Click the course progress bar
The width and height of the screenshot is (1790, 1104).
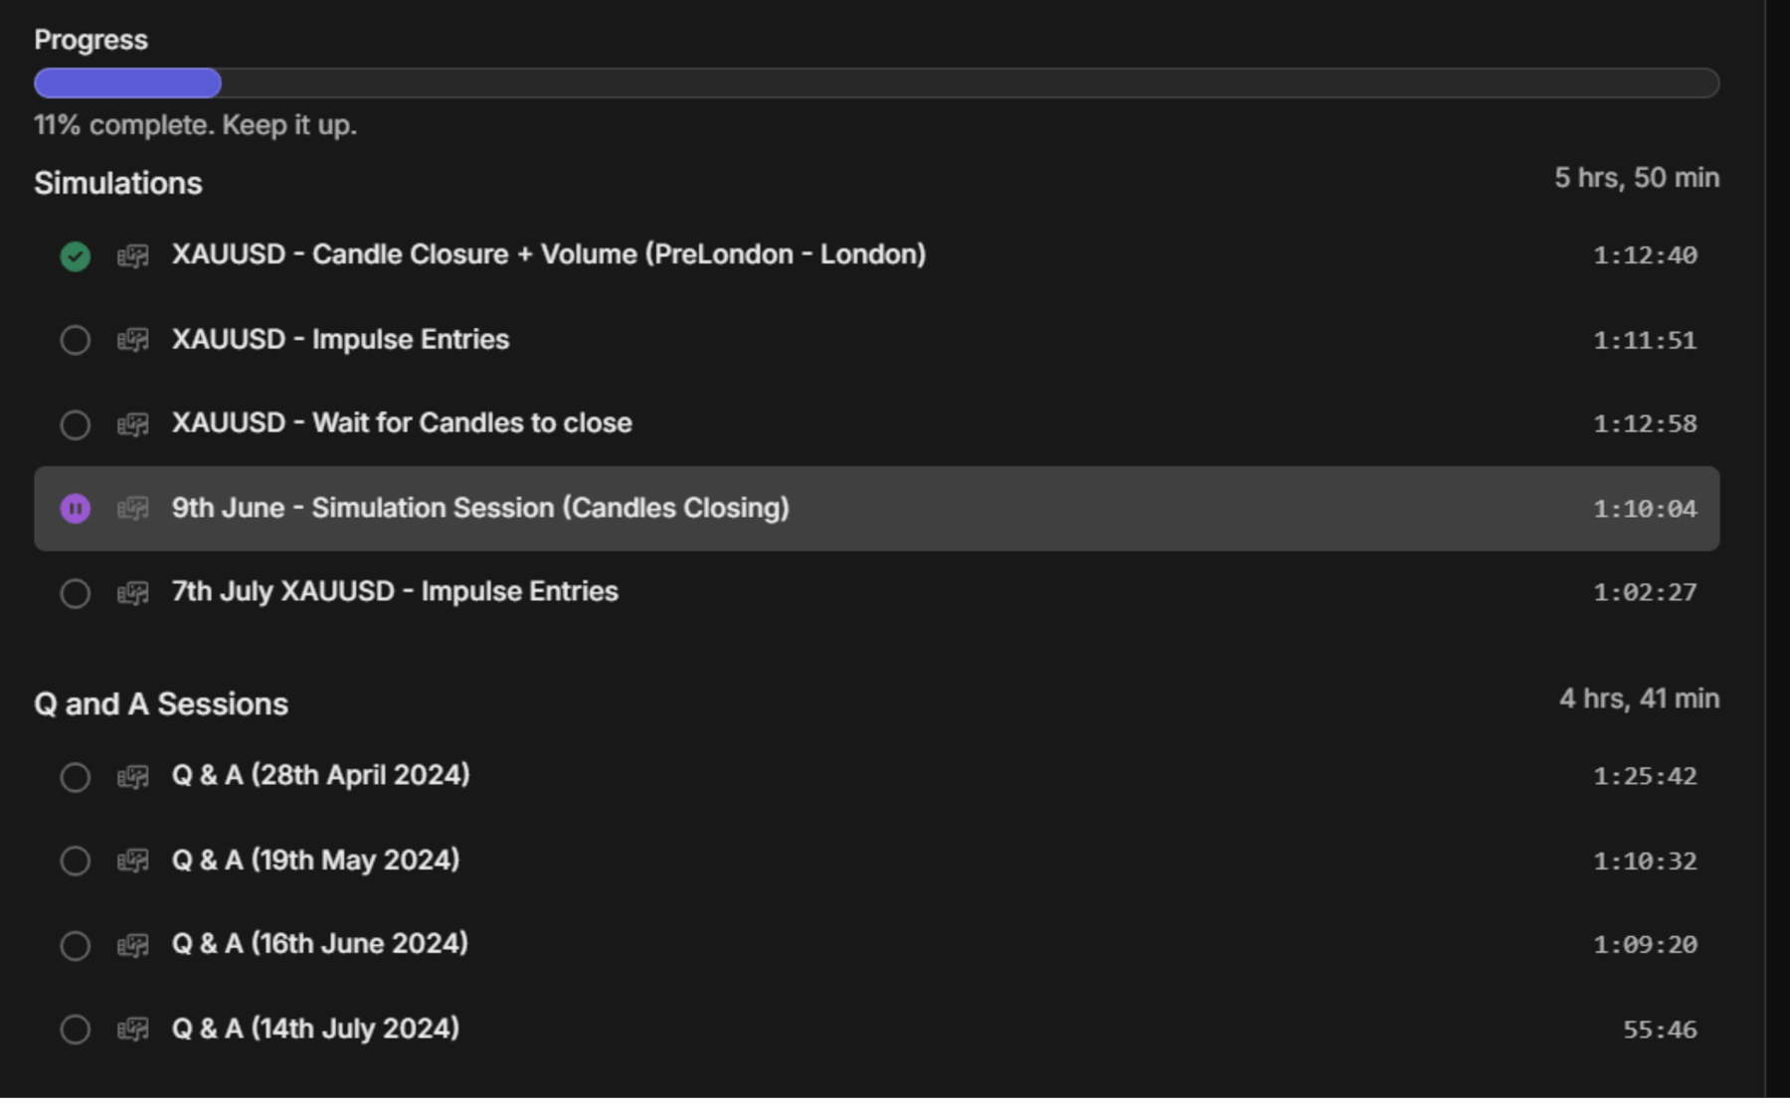[x=875, y=83]
